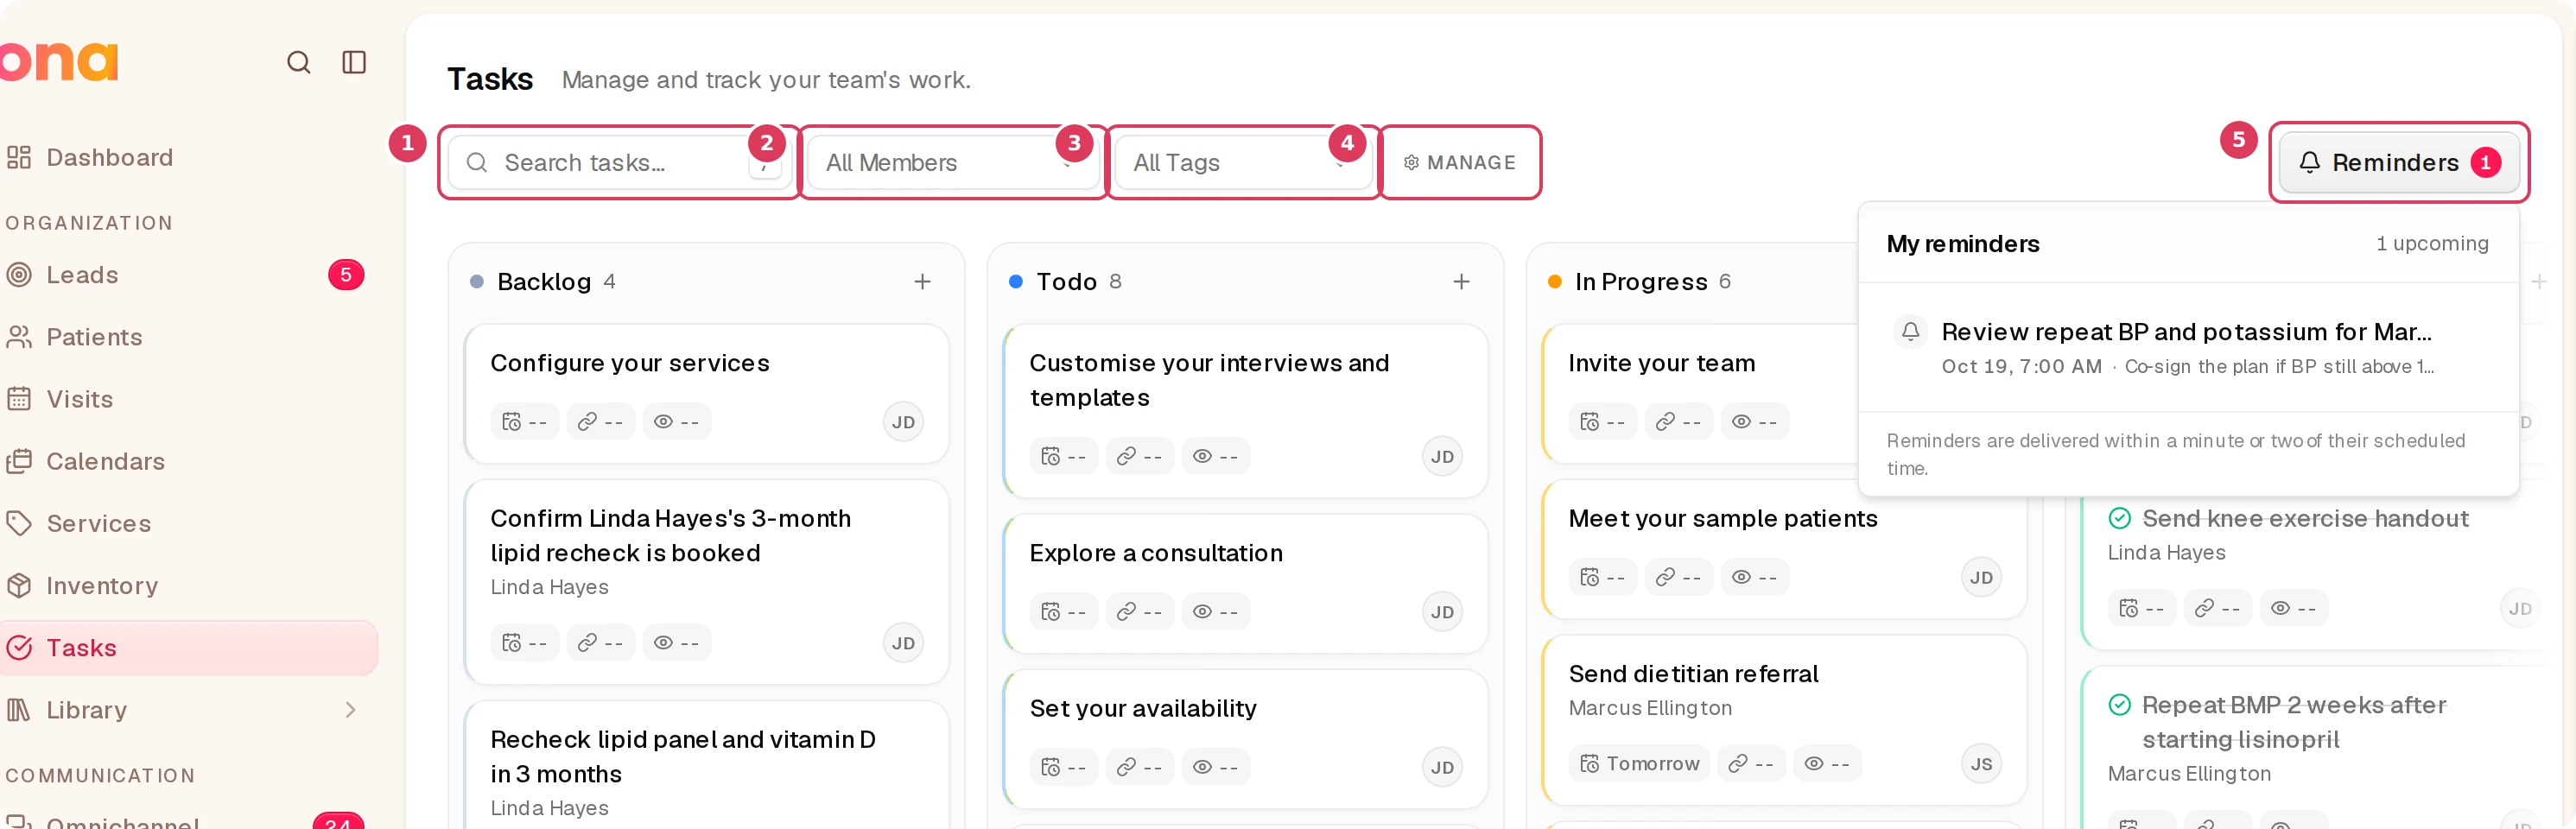Click the Tomorrow due date on dietitian referral
The height and width of the screenshot is (829, 2576).
click(x=1639, y=764)
